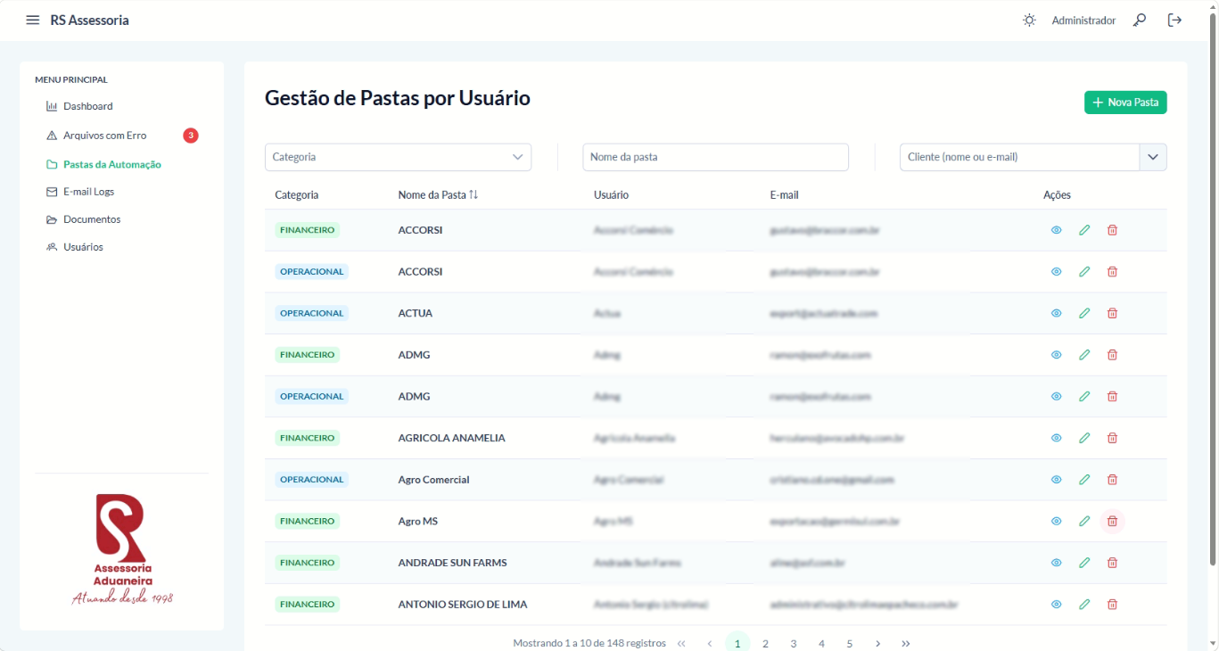View the AGRICOLA ANAMELIA folder
Image resolution: width=1219 pixels, height=651 pixels.
coord(1056,438)
